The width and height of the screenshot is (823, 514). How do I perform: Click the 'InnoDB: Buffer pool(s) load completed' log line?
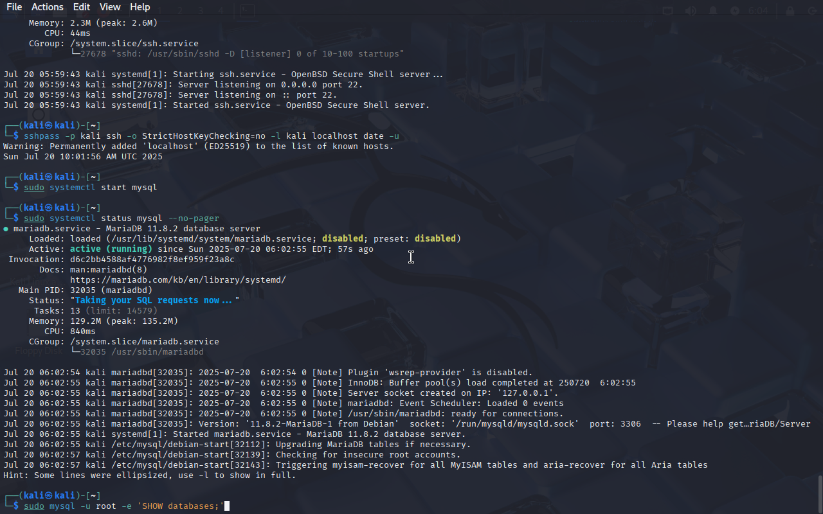[320, 383]
